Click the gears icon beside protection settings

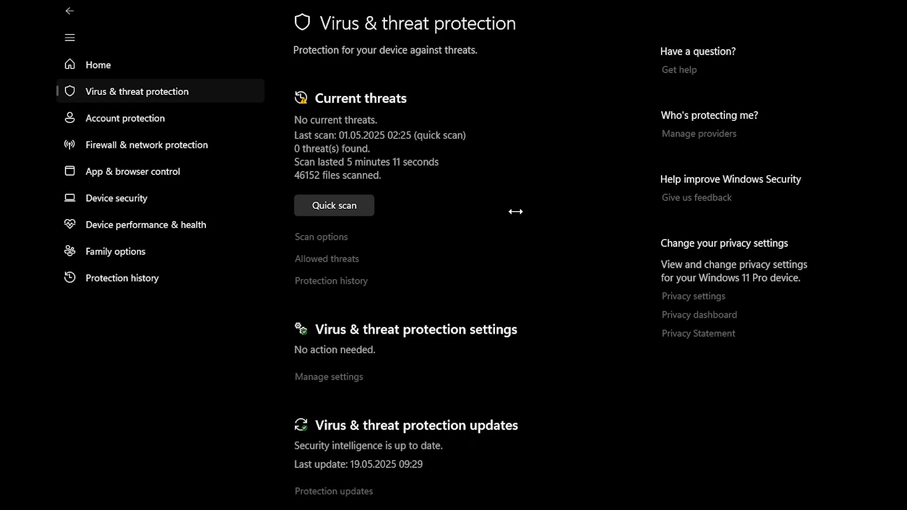(301, 329)
